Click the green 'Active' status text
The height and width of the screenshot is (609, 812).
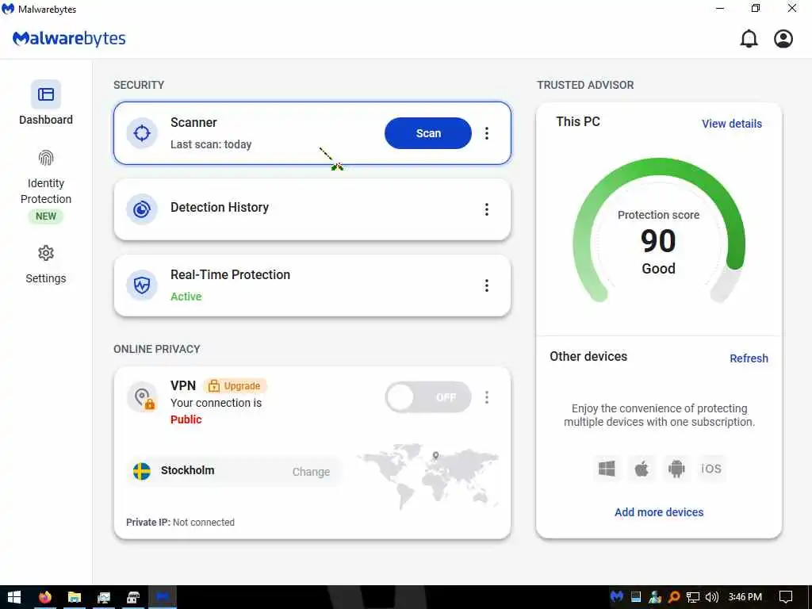[x=186, y=297]
